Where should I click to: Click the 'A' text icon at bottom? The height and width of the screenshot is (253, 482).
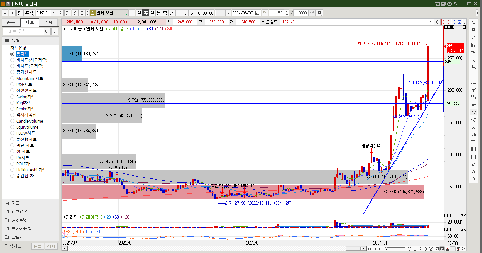click(420, 249)
